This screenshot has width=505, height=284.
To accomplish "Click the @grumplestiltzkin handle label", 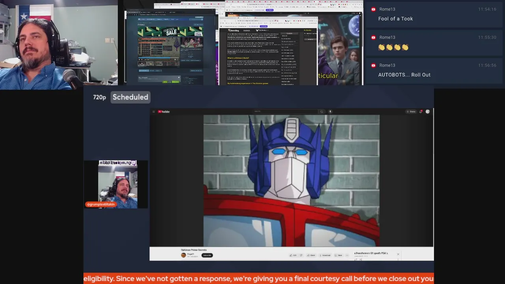I will click(101, 204).
